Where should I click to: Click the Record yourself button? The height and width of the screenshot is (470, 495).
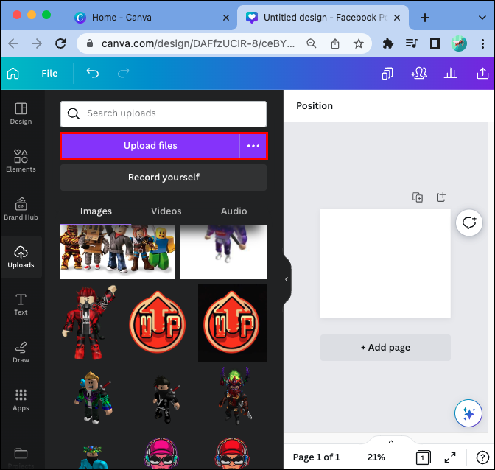(164, 178)
